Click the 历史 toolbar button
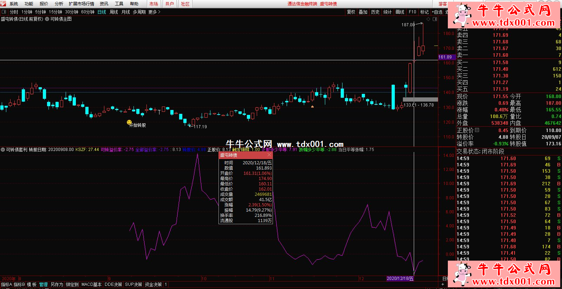 375,12
